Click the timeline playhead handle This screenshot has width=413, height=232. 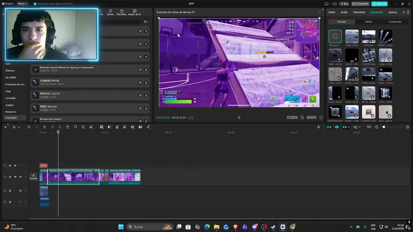tap(58, 132)
